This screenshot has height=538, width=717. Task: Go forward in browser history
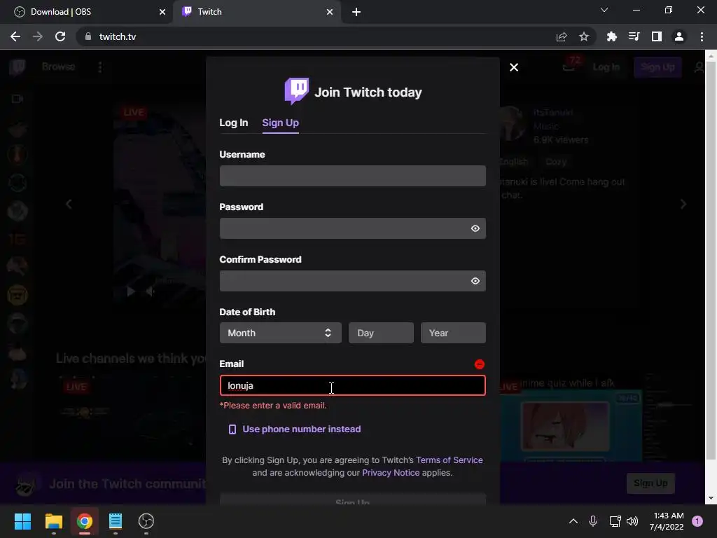tap(38, 36)
